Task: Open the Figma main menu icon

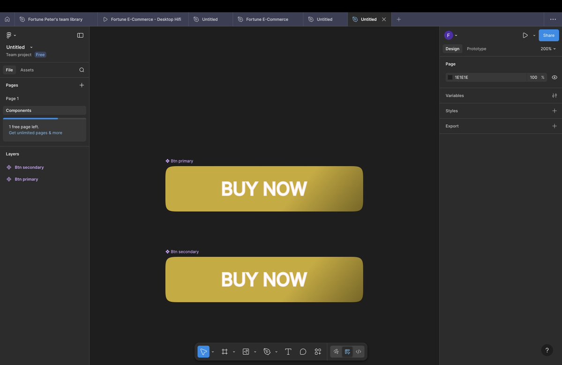Action: (9, 35)
